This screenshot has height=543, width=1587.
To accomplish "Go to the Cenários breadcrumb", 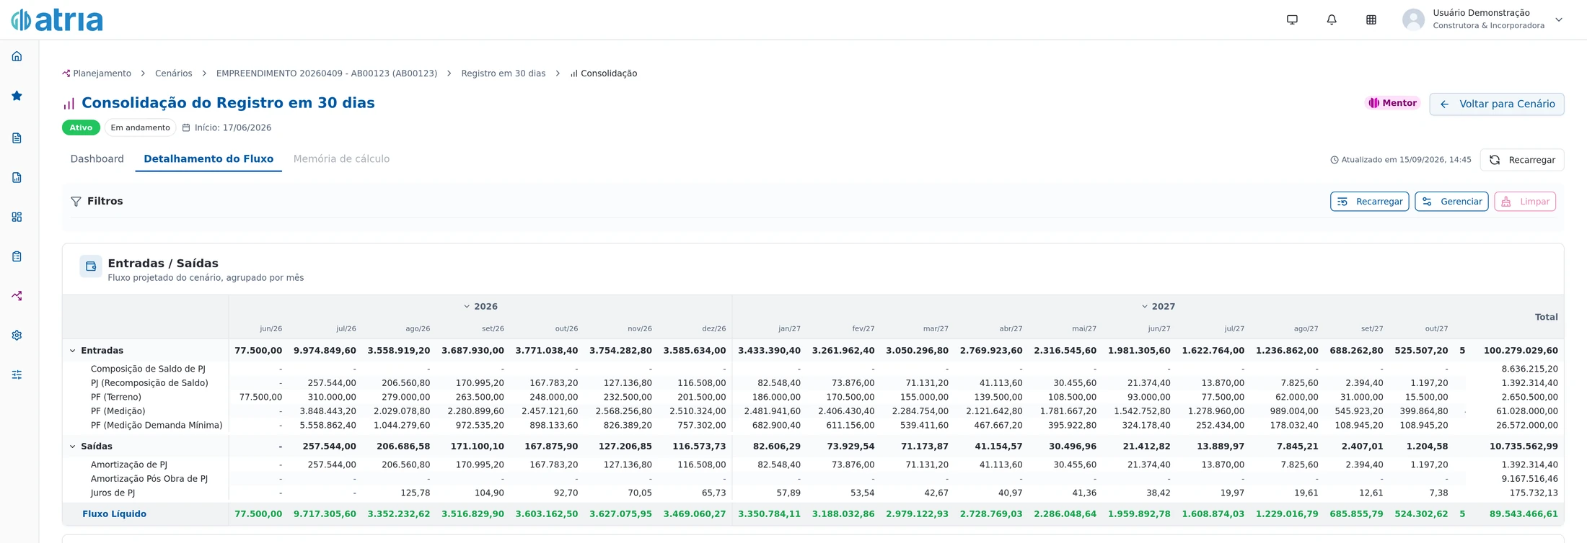I will tap(174, 73).
